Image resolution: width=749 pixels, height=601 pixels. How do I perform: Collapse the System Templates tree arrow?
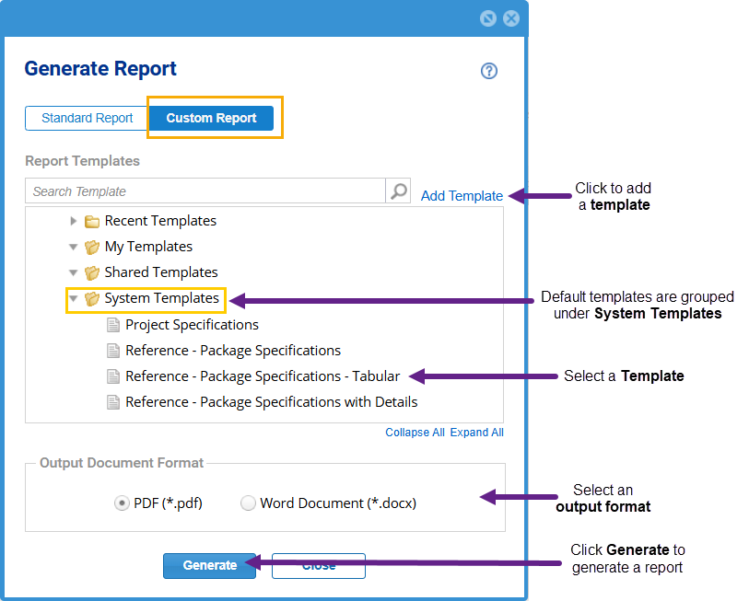pos(74,298)
